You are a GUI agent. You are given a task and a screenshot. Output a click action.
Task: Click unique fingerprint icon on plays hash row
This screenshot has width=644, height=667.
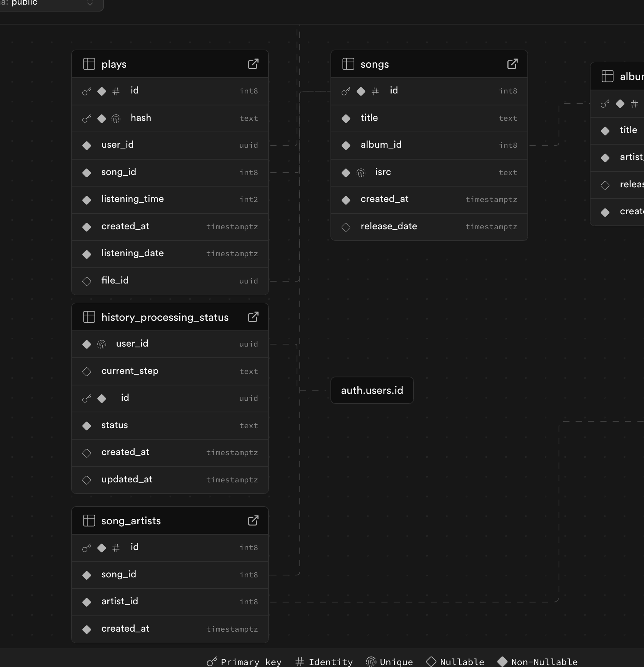116,118
